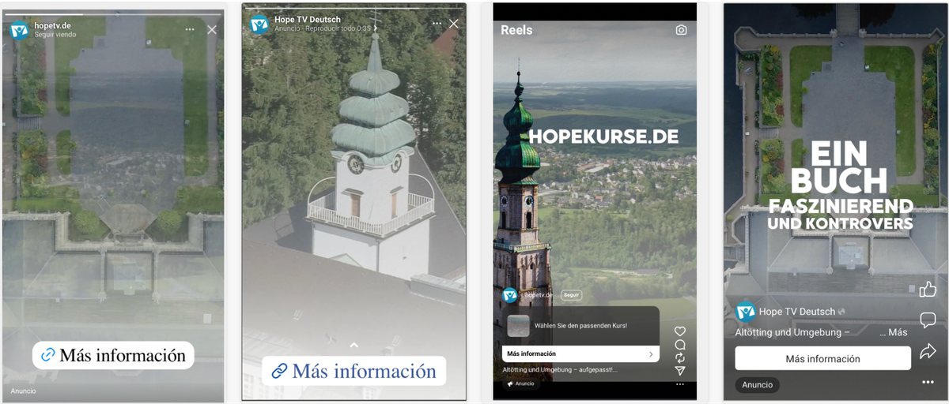Click the progress bar in Hope TV Deutsch story

pyautogui.click(x=354, y=7)
